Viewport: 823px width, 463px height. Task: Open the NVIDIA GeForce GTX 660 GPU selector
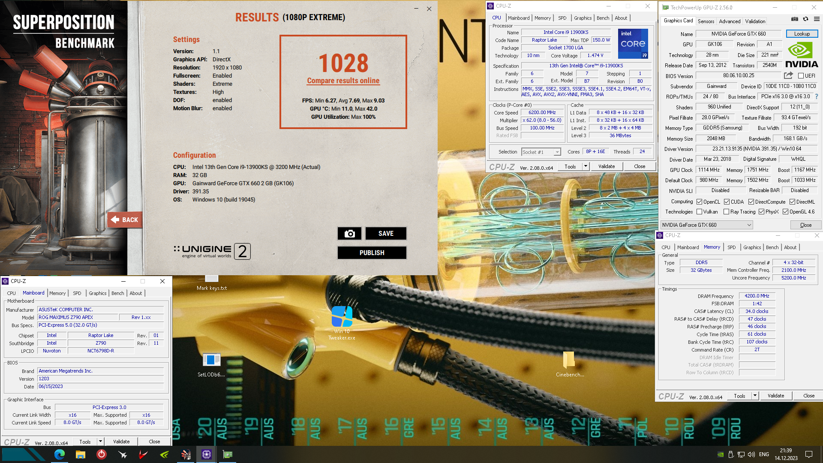click(x=706, y=225)
